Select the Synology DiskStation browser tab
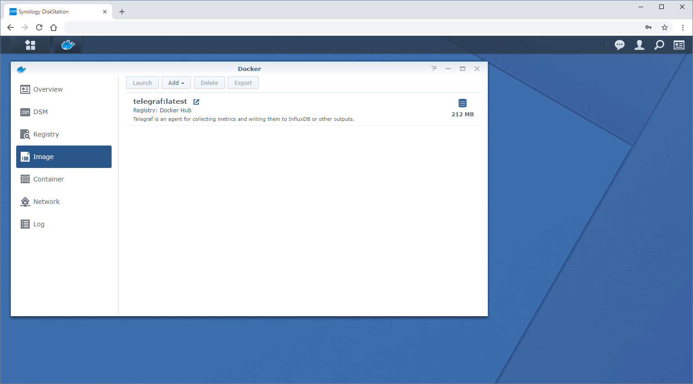Viewport: 693px width, 384px height. pyautogui.click(x=58, y=12)
